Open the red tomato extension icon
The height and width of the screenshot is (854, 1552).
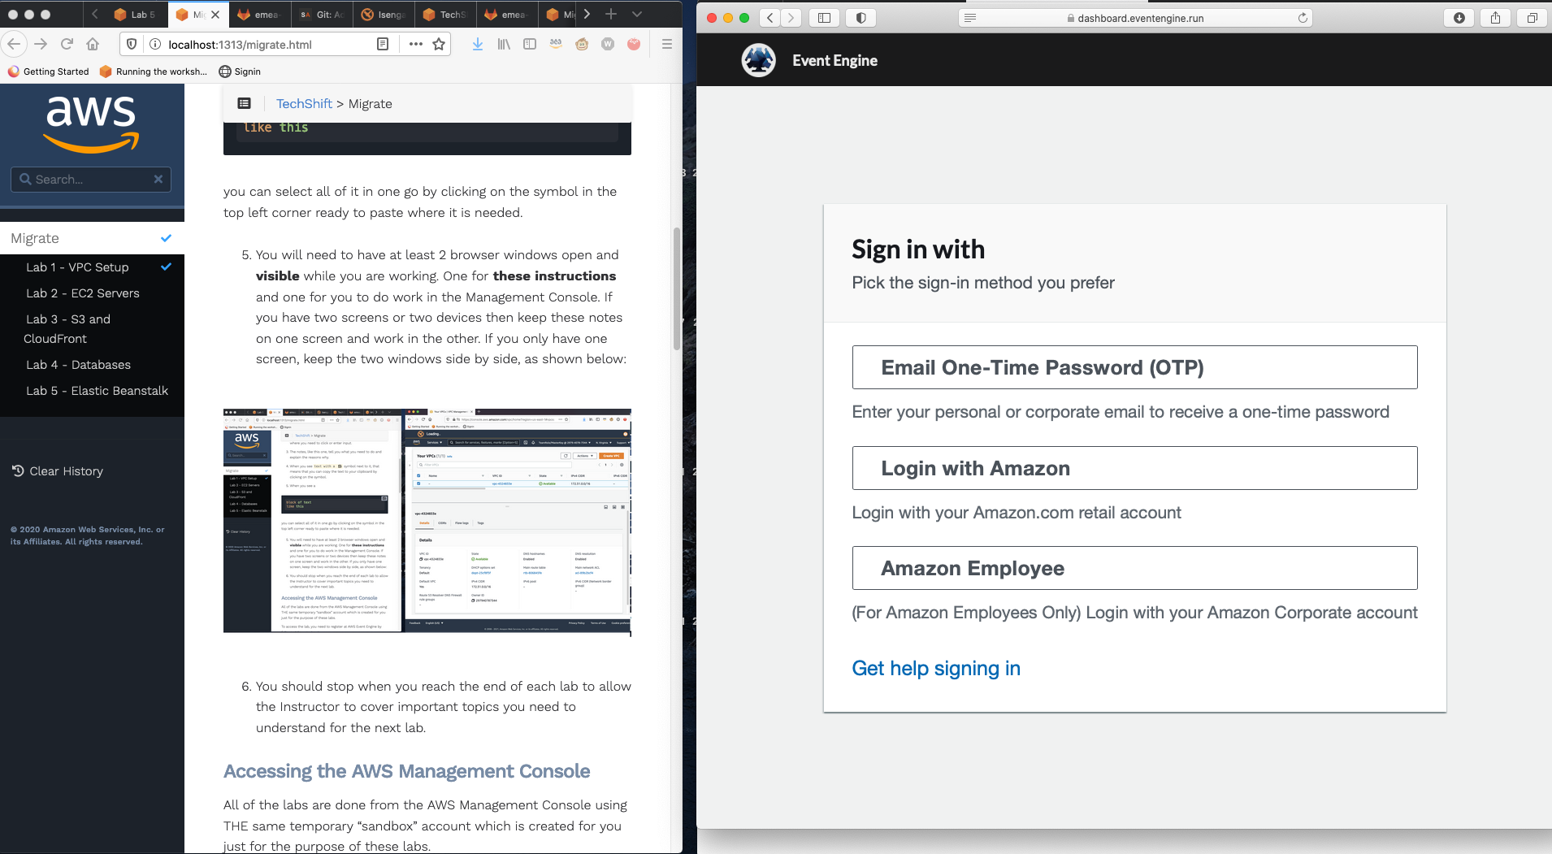point(634,44)
